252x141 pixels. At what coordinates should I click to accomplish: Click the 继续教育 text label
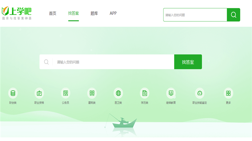171,103
